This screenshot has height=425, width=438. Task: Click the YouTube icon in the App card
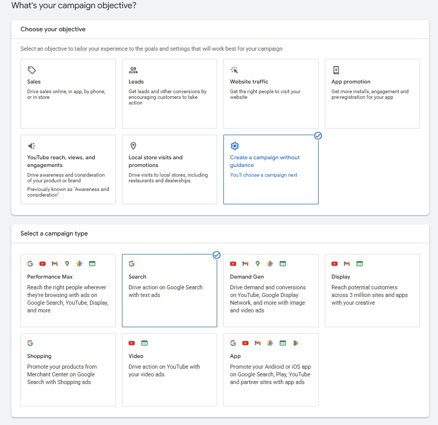click(245, 343)
